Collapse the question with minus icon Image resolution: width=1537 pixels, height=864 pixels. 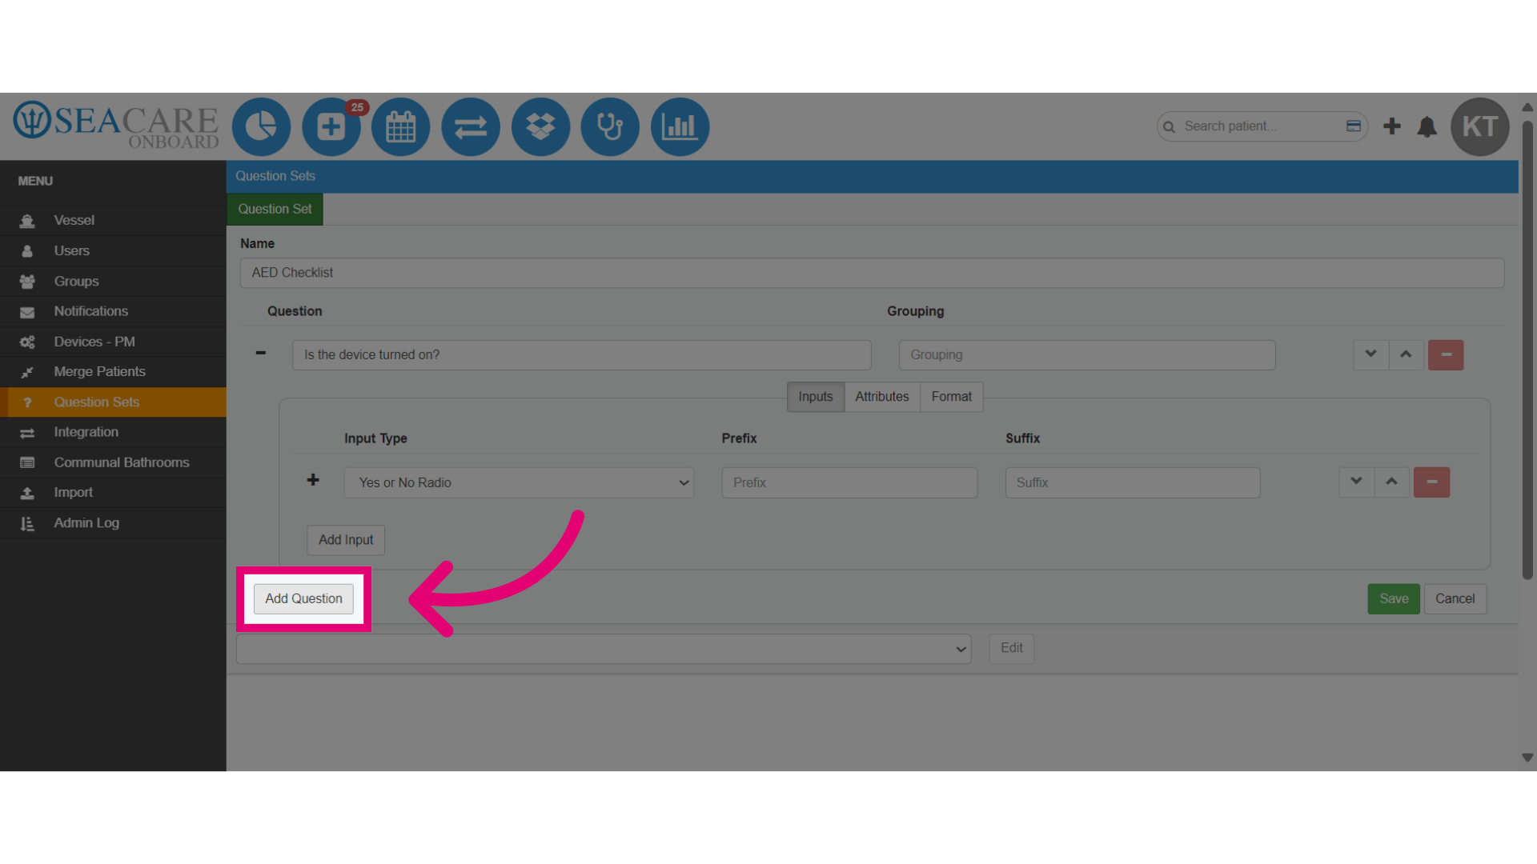(x=260, y=353)
